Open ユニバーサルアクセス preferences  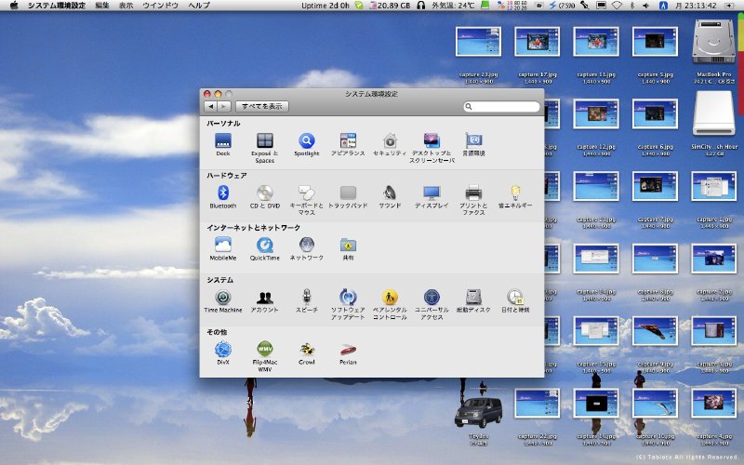432,298
